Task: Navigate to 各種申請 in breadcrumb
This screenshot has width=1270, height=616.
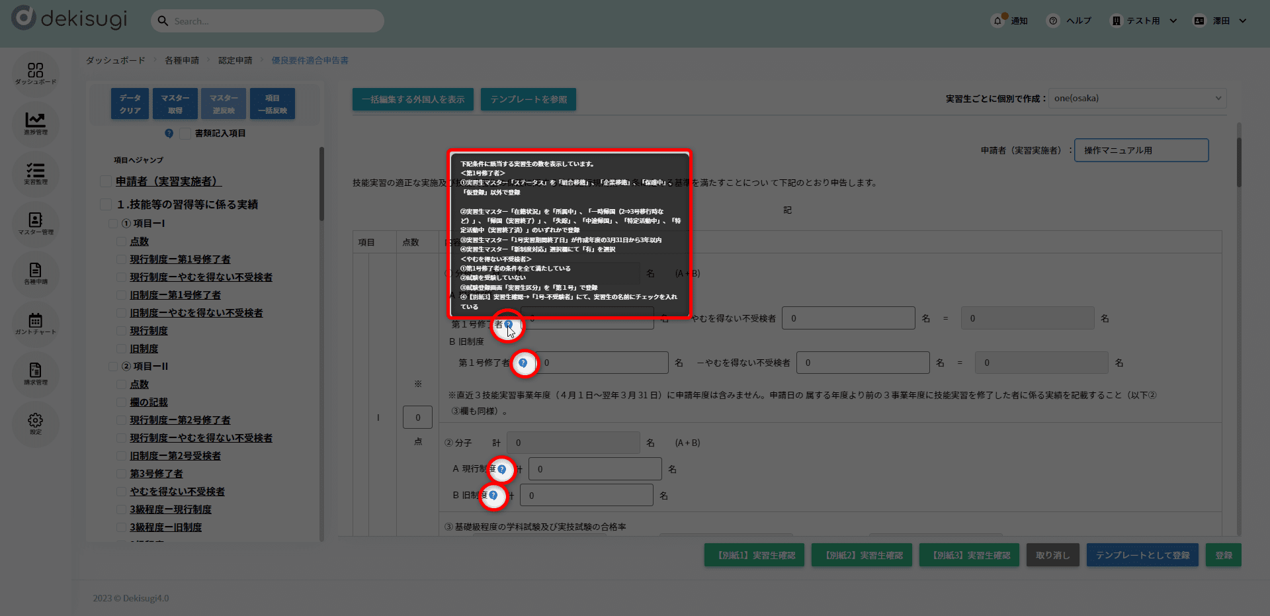Action: coord(182,60)
